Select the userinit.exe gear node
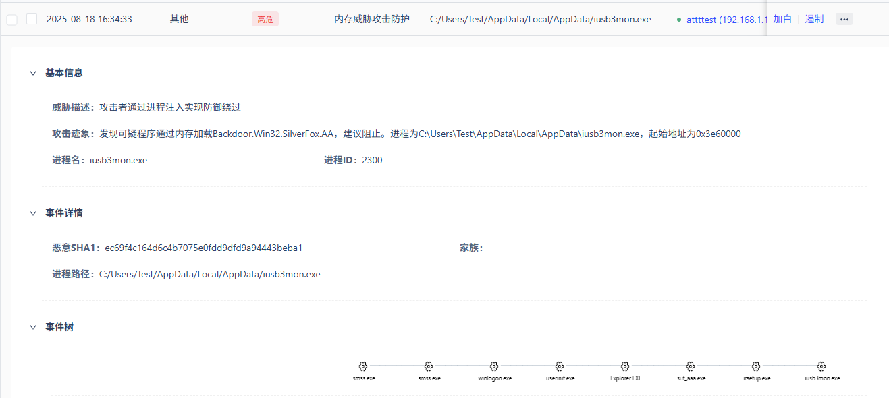 click(560, 366)
